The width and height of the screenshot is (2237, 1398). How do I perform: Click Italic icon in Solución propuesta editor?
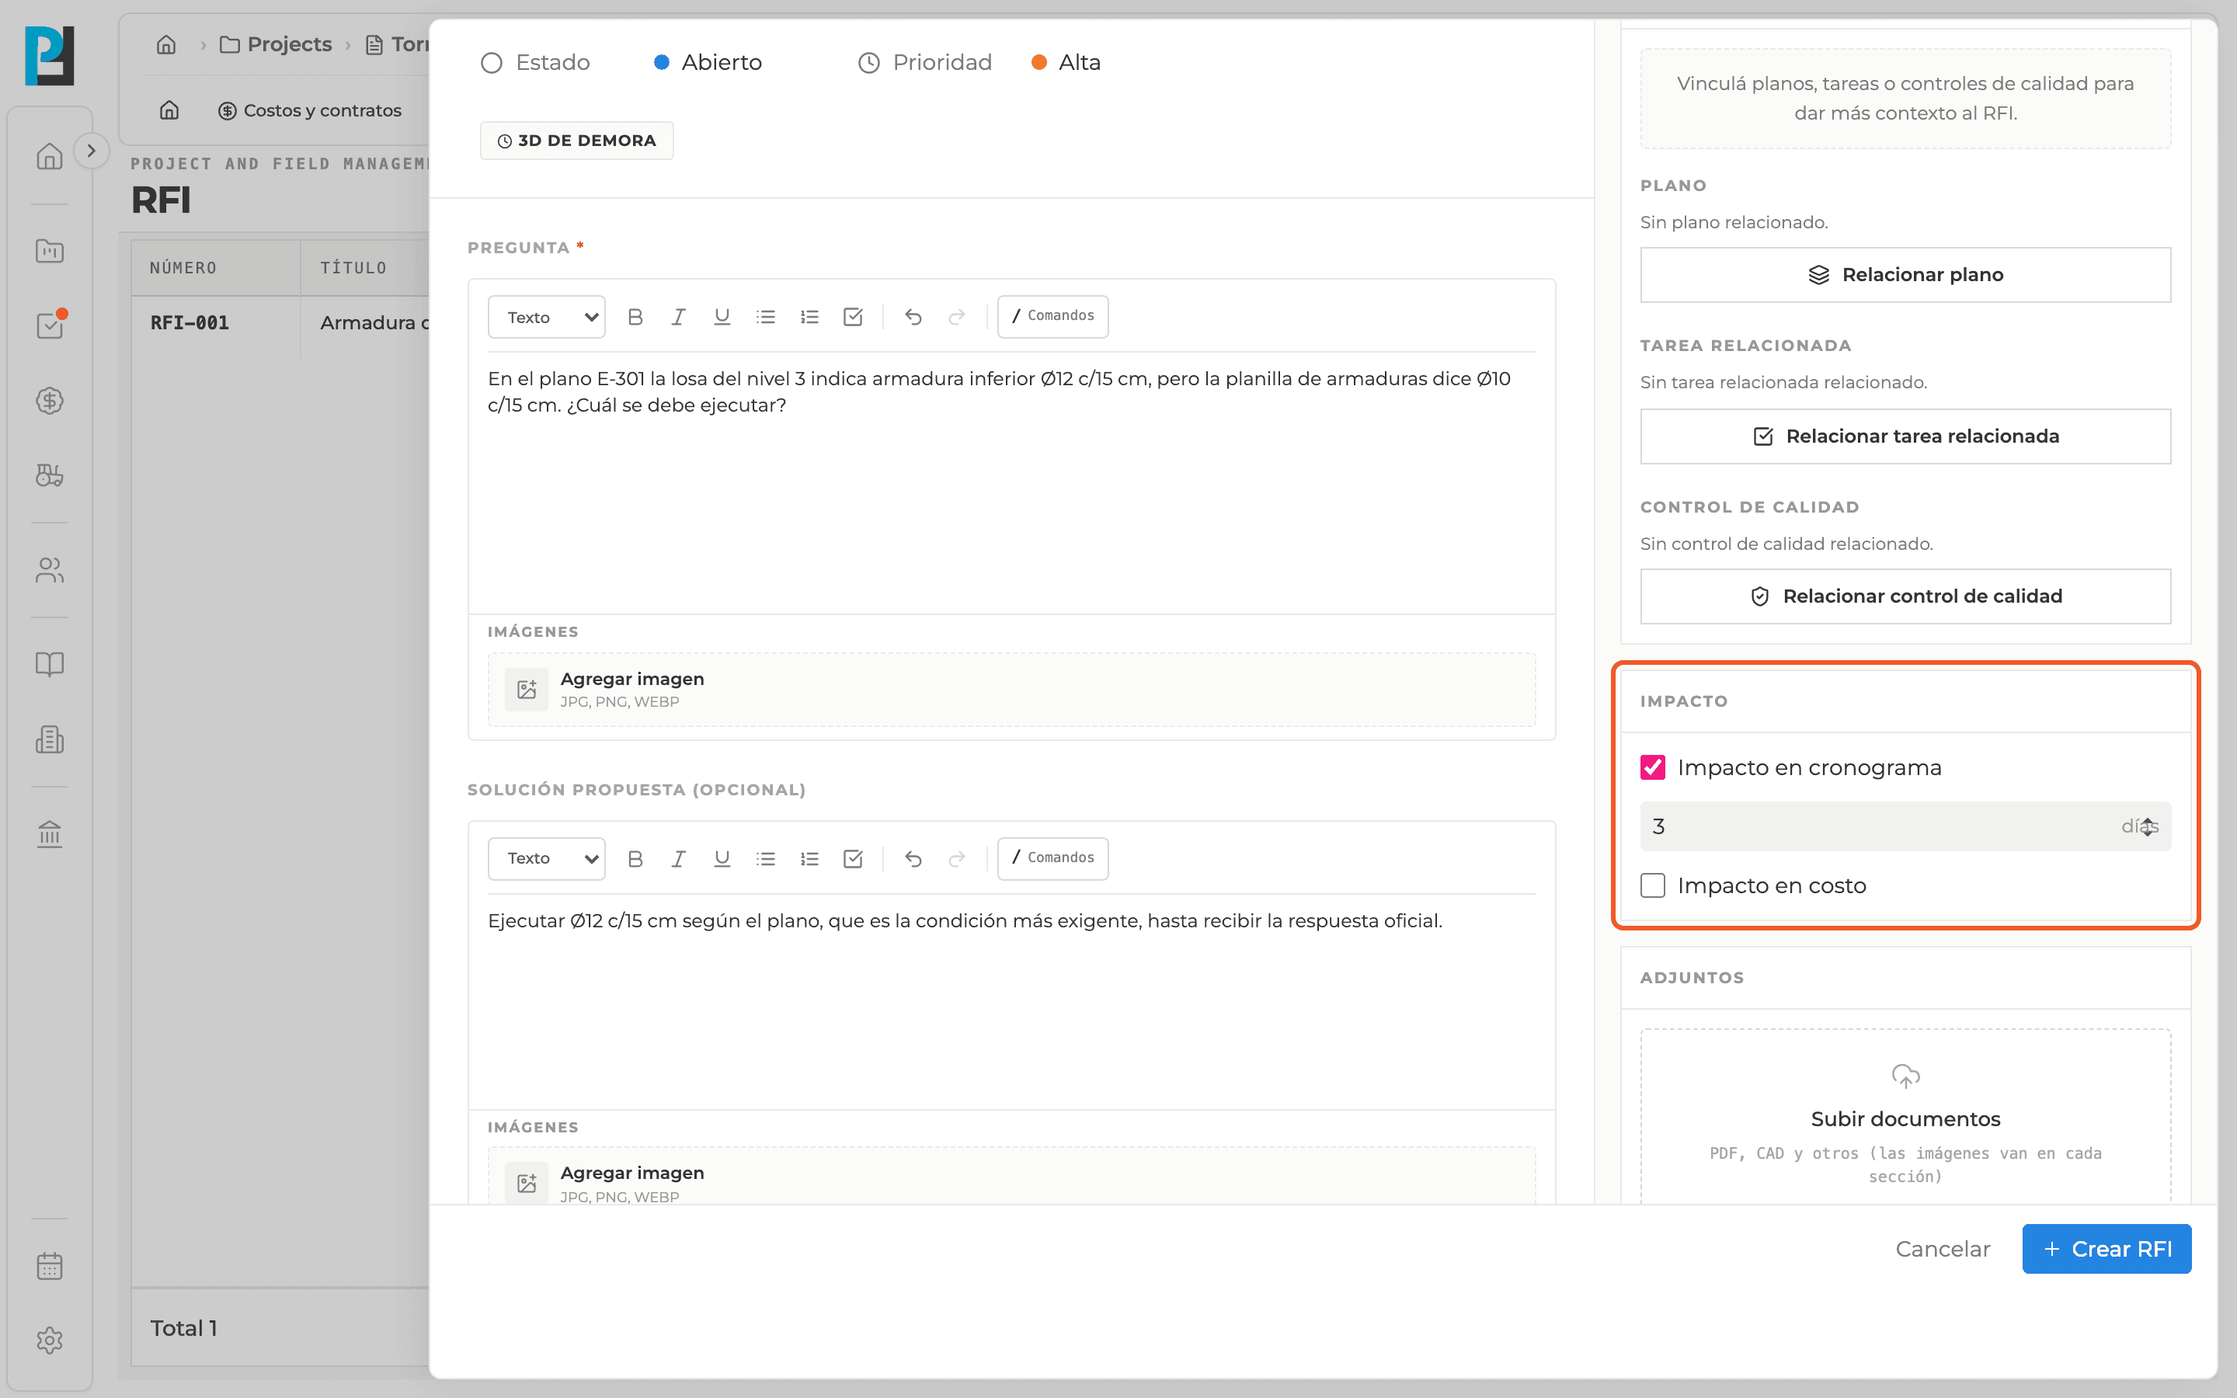click(x=677, y=859)
